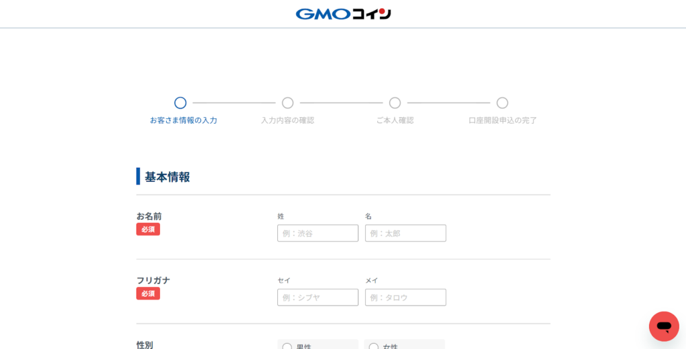The height and width of the screenshot is (349, 686).
Task: Focus the 姓 last name field
Action: click(318, 233)
